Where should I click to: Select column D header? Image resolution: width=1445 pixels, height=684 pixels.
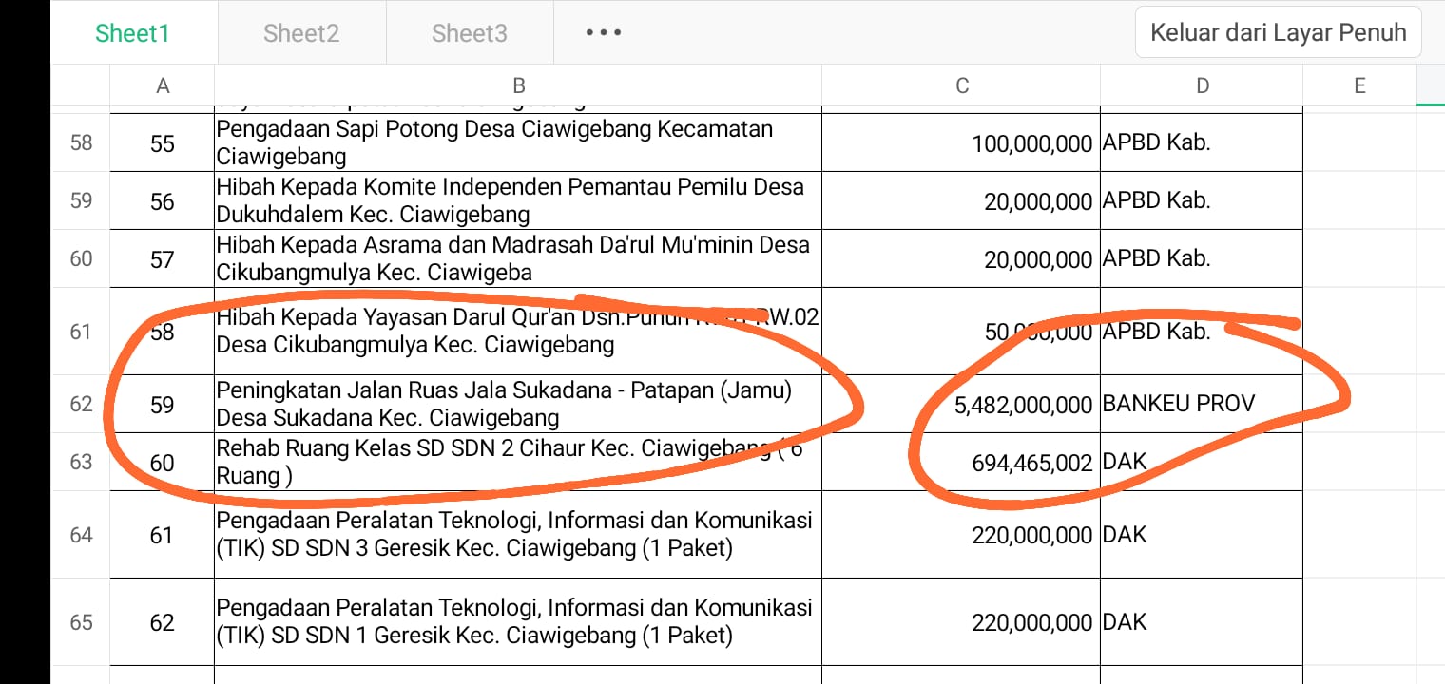1203,86
